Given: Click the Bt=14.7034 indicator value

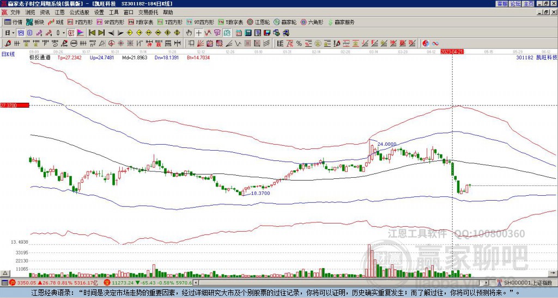Looking at the screenshot, I should tap(198, 58).
